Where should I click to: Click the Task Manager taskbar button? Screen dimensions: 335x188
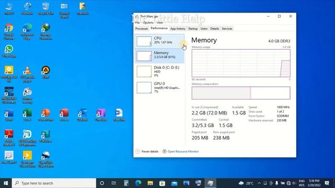coord(210,183)
